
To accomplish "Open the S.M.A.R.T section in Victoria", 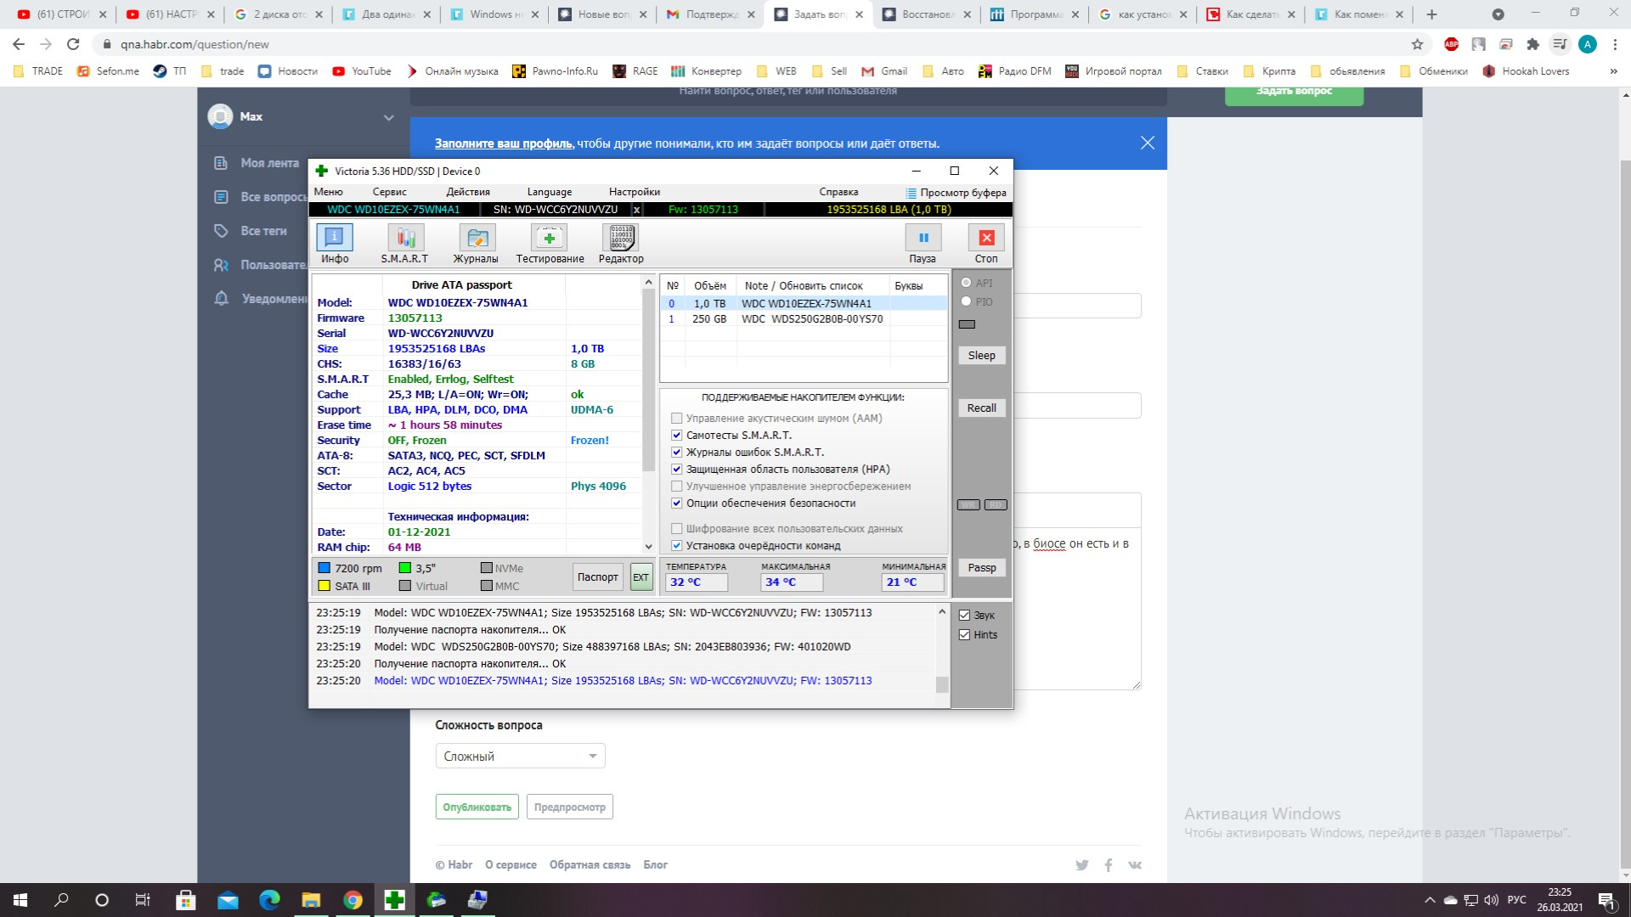I will click(x=405, y=244).
